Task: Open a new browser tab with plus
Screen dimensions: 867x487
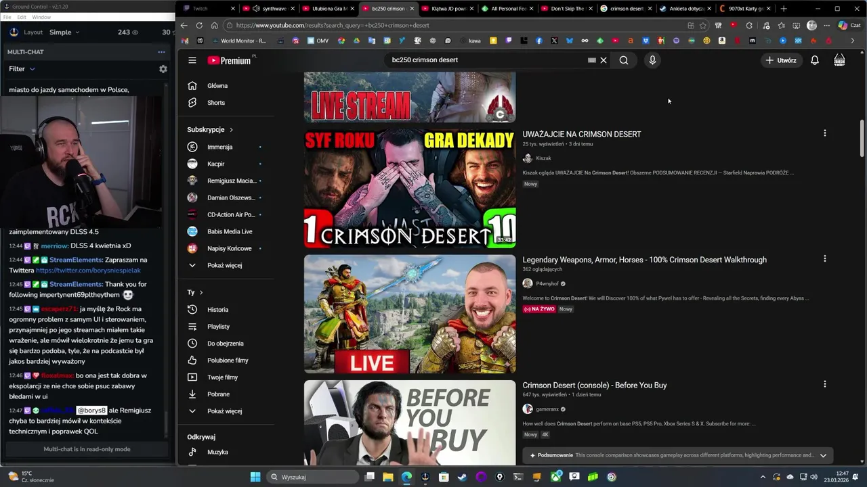Action: (784, 9)
